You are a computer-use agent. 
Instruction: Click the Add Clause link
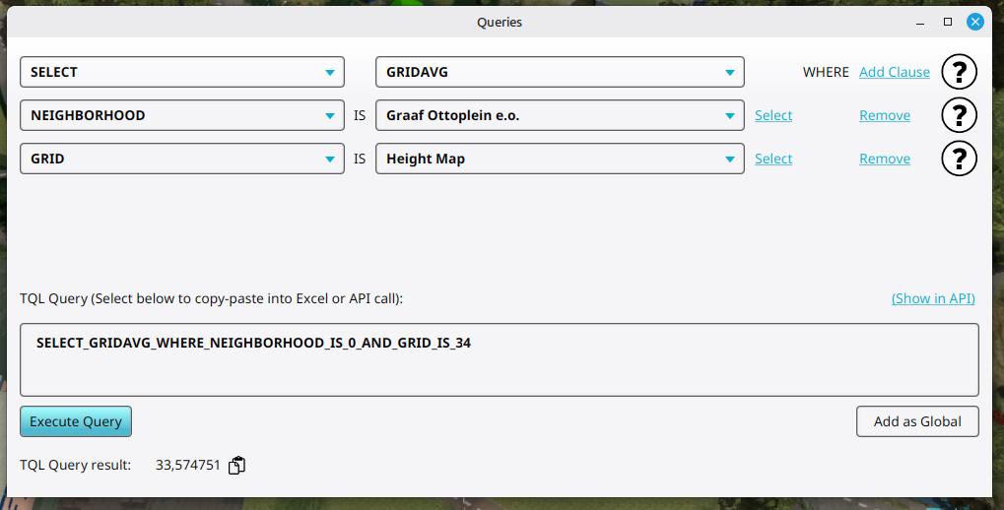tap(894, 72)
